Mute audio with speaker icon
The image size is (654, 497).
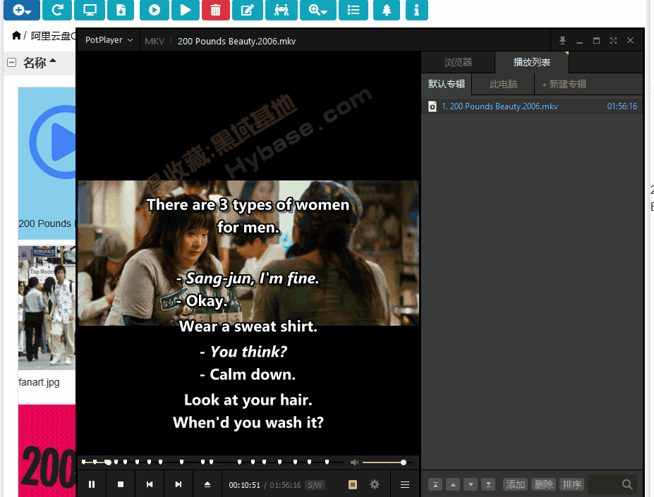[355, 462]
